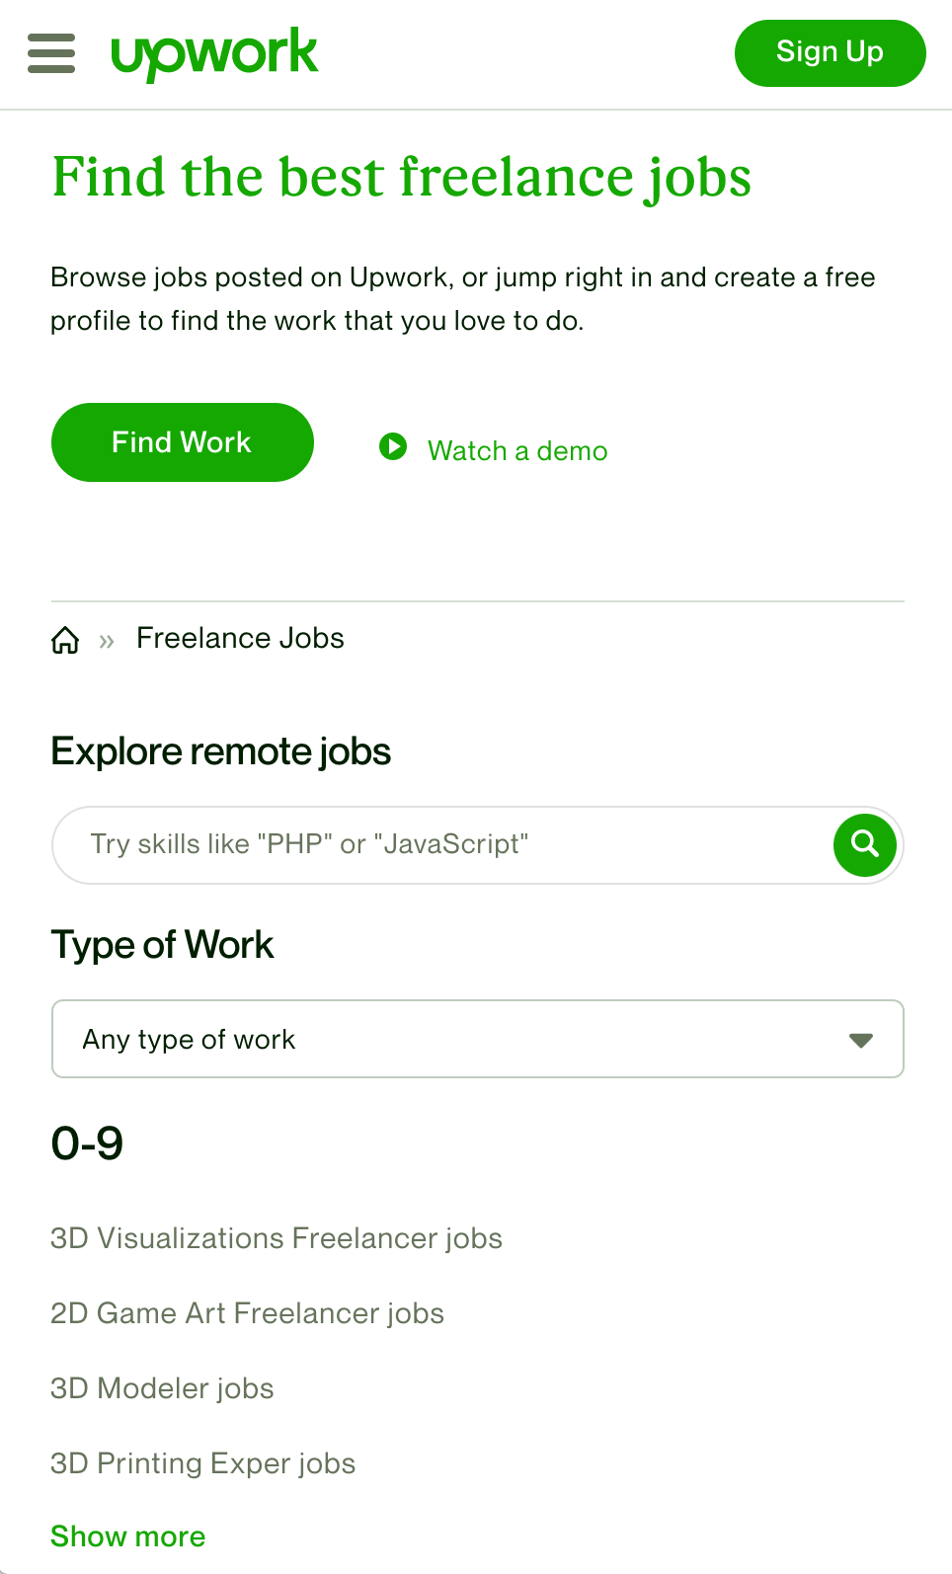The height and width of the screenshot is (1574, 952).
Task: Click the Explore remote jobs heading
Action: [221, 751]
